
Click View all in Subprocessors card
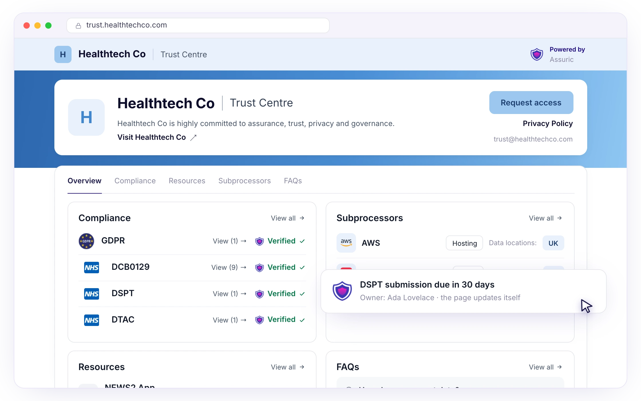pos(545,218)
